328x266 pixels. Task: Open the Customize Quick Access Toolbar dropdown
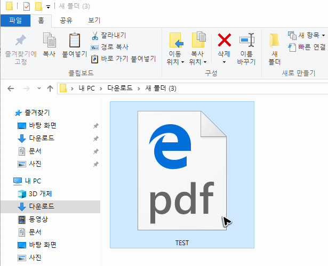48,7
